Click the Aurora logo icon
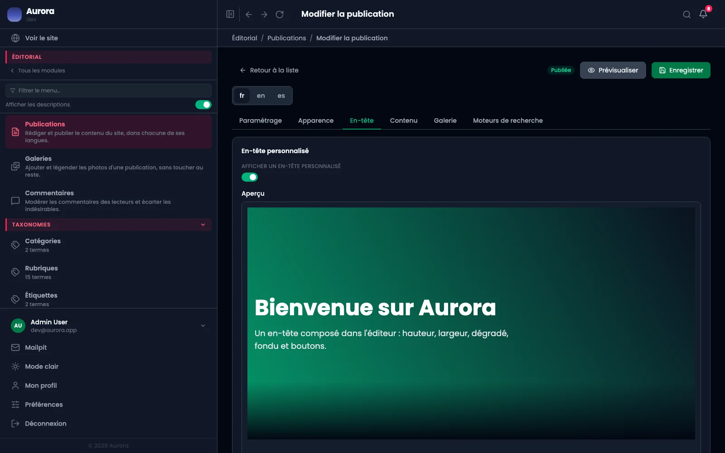This screenshot has height=453, width=725. 14,14
